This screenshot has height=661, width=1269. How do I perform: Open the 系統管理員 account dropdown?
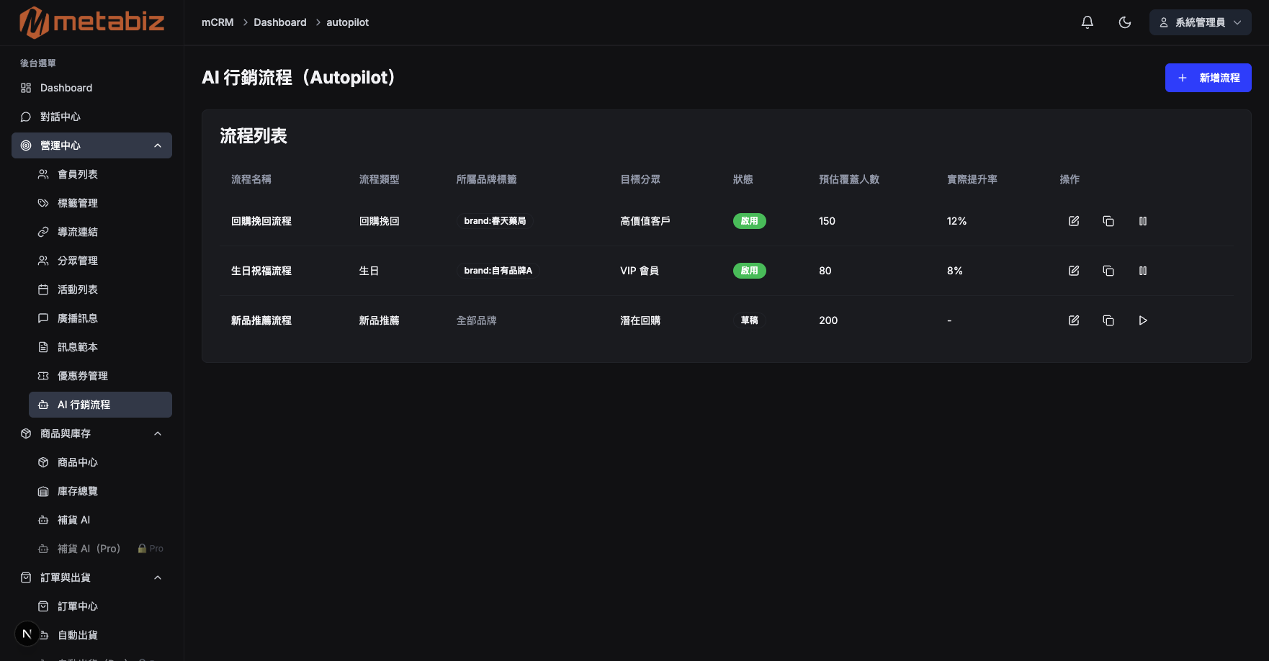[x=1199, y=22]
